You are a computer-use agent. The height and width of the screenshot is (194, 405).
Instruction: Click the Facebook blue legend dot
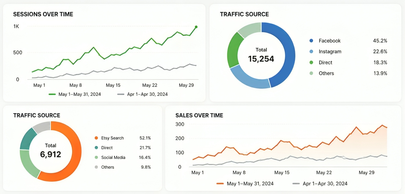[x=311, y=41]
